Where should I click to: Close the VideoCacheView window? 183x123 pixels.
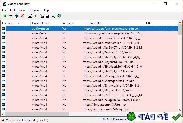pos(177,4)
